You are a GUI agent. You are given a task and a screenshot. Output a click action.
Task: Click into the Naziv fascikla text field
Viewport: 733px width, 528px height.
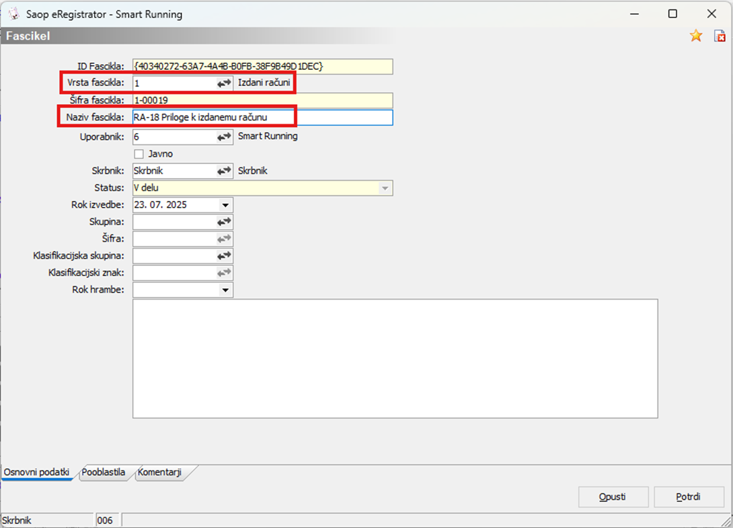[x=263, y=118]
